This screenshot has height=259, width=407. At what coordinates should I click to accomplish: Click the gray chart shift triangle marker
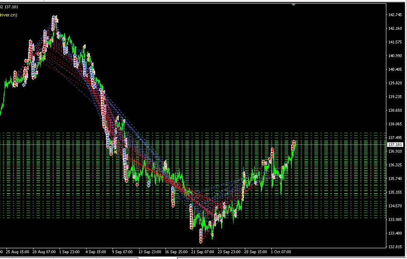pyautogui.click(x=293, y=5)
